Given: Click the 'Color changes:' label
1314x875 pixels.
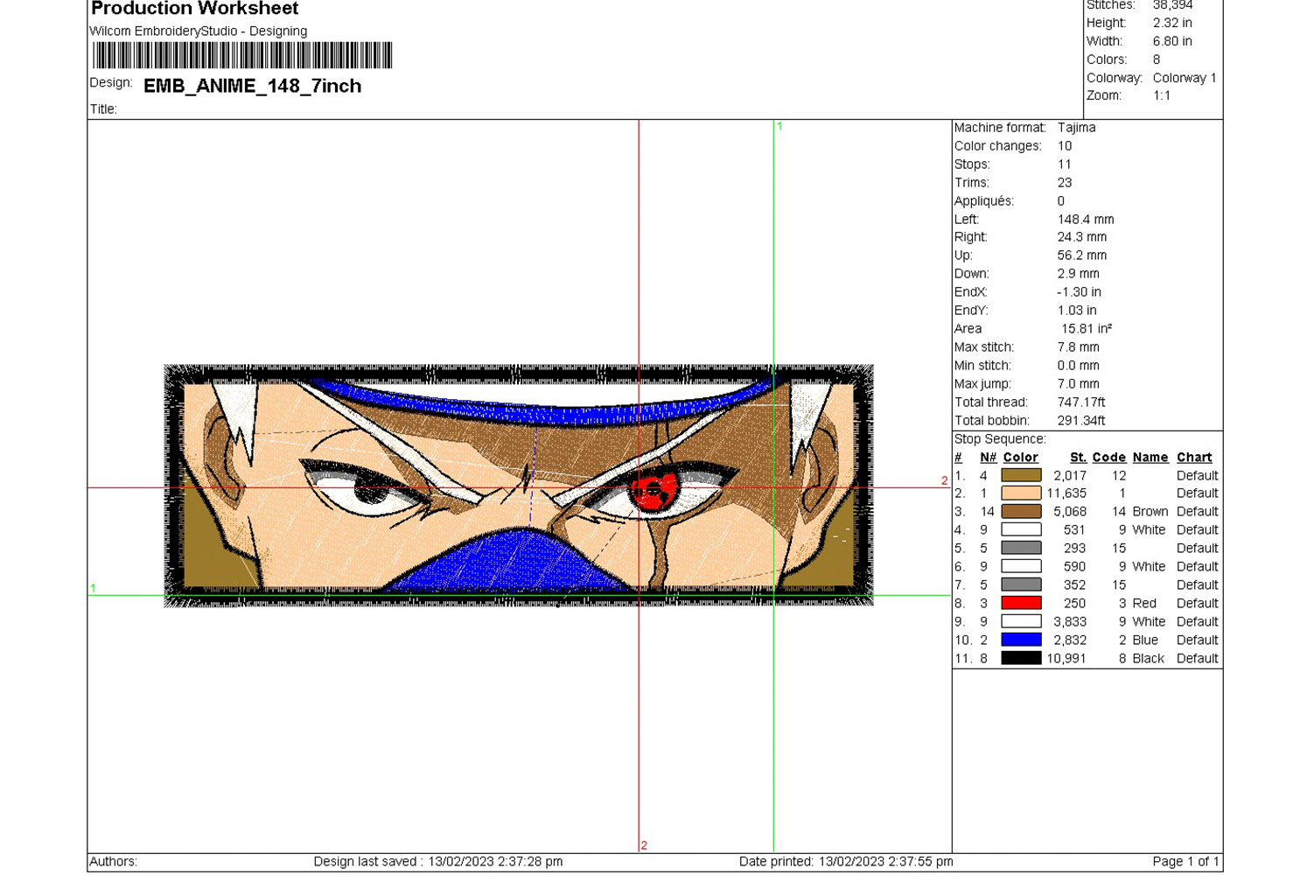Looking at the screenshot, I should (x=998, y=146).
